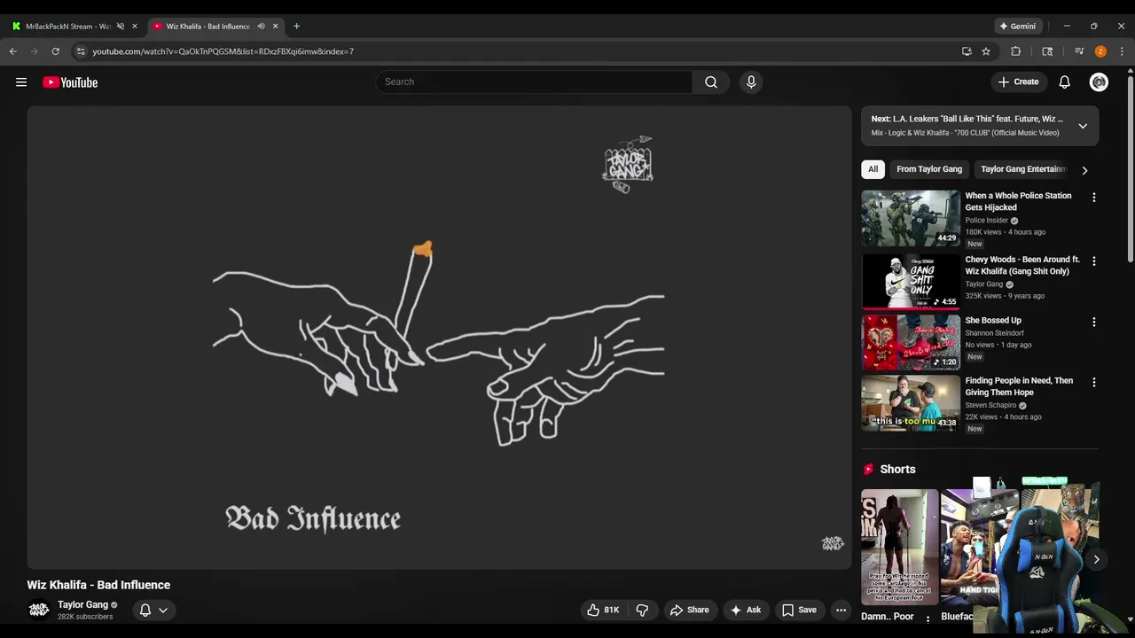Click the address bar URL

click(x=223, y=51)
